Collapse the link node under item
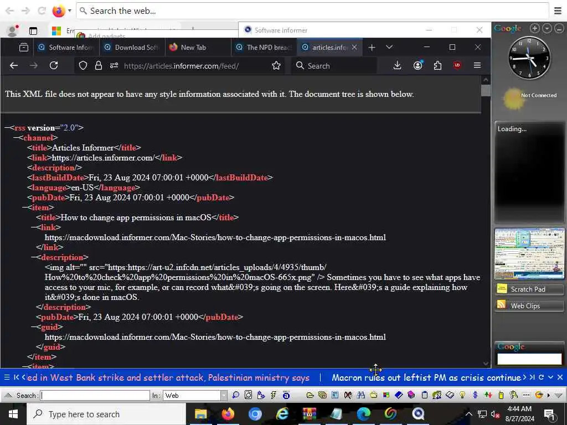 click(34, 227)
